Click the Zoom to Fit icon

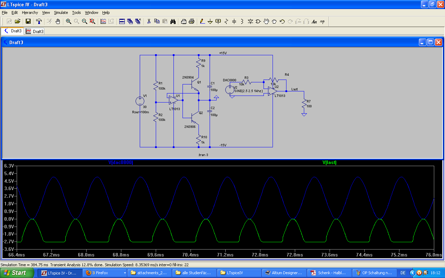(x=92, y=22)
